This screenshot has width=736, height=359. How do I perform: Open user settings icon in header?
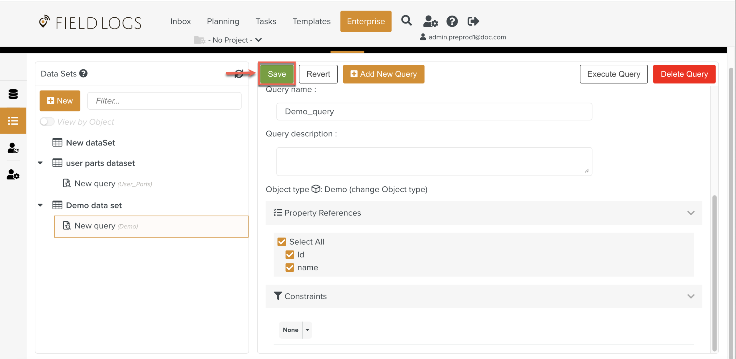pyautogui.click(x=430, y=21)
